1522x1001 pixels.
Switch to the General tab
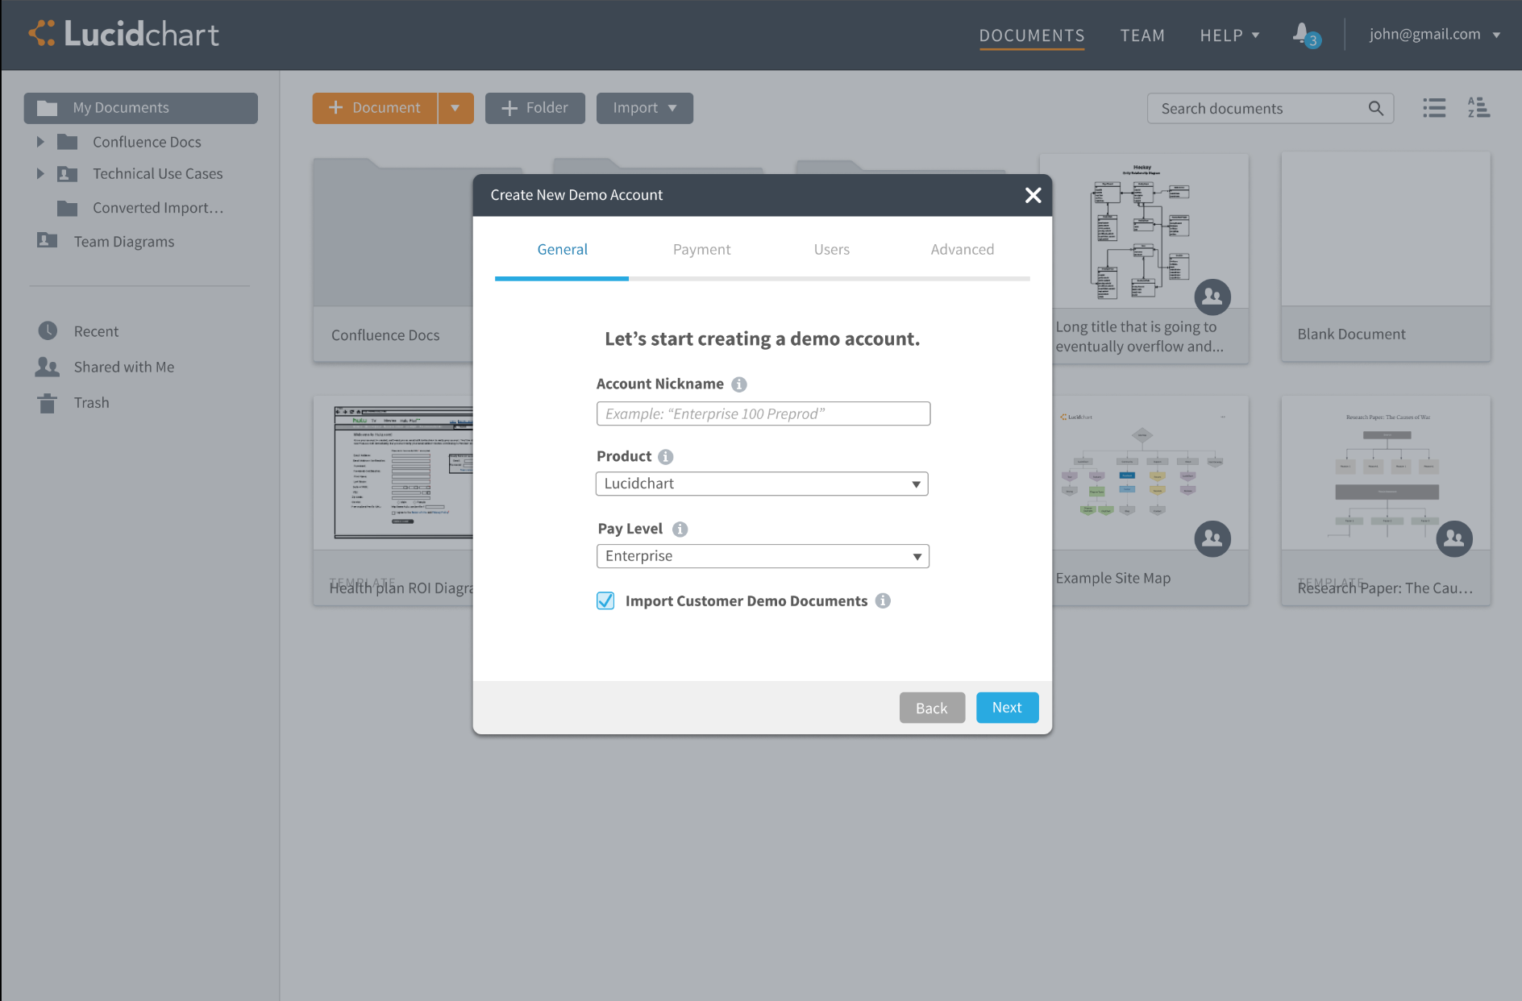pyautogui.click(x=562, y=250)
